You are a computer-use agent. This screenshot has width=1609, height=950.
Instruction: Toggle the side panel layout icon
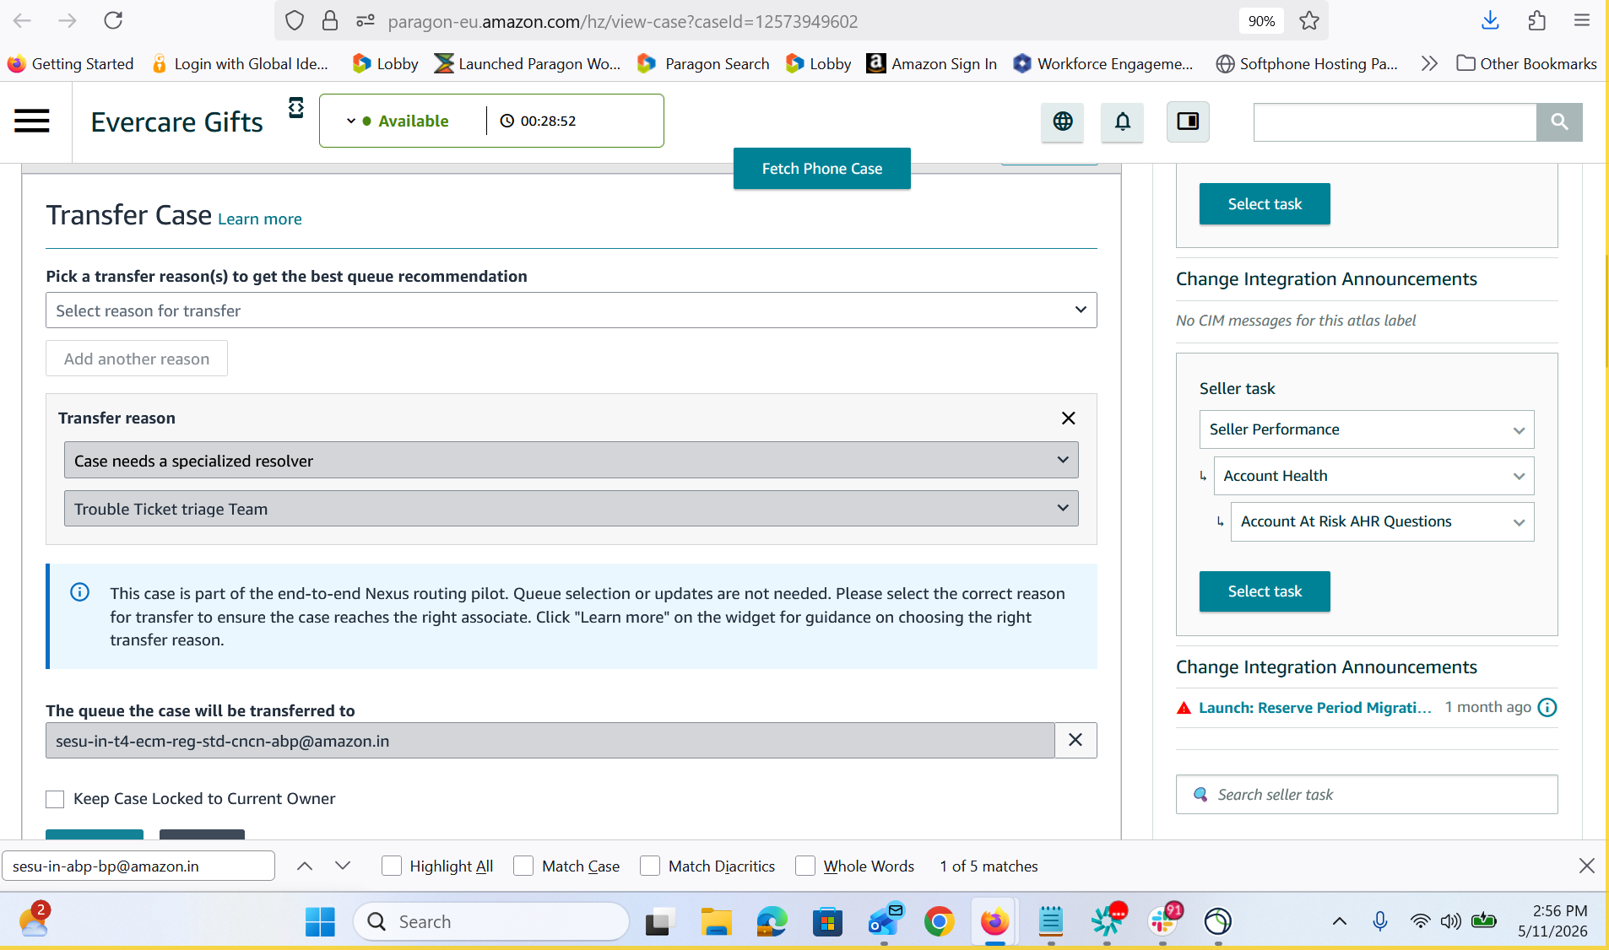pyautogui.click(x=1188, y=121)
